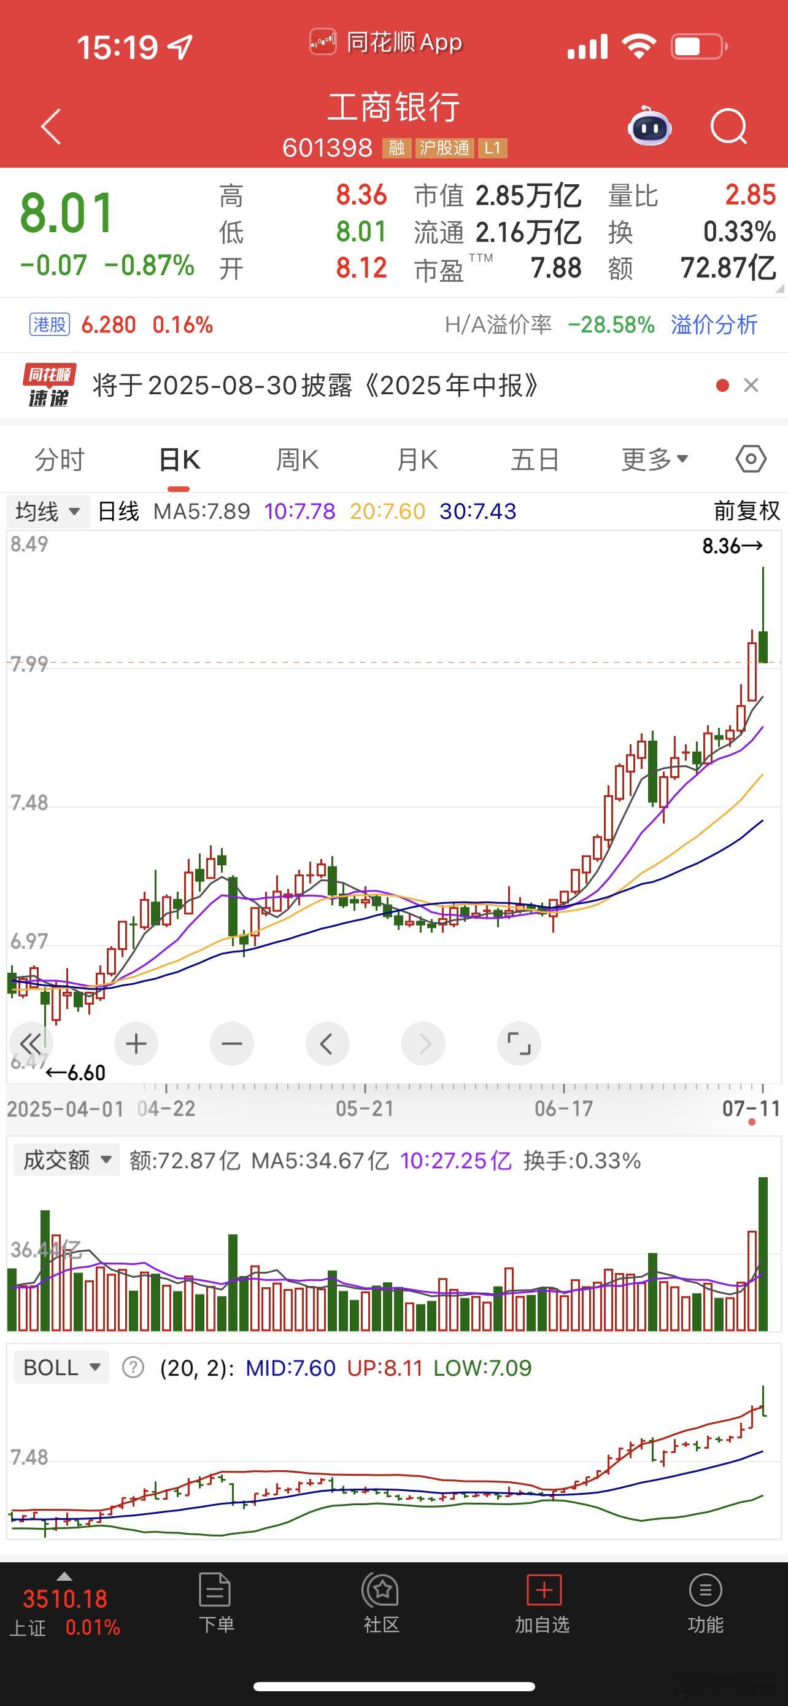Tap the 换手:0.33% label
The width and height of the screenshot is (788, 1706).
pos(582,1160)
